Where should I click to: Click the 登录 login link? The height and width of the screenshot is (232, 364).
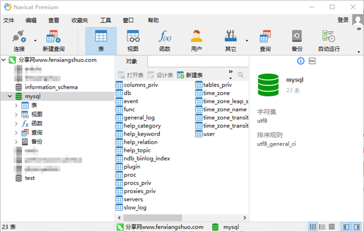[343, 20]
